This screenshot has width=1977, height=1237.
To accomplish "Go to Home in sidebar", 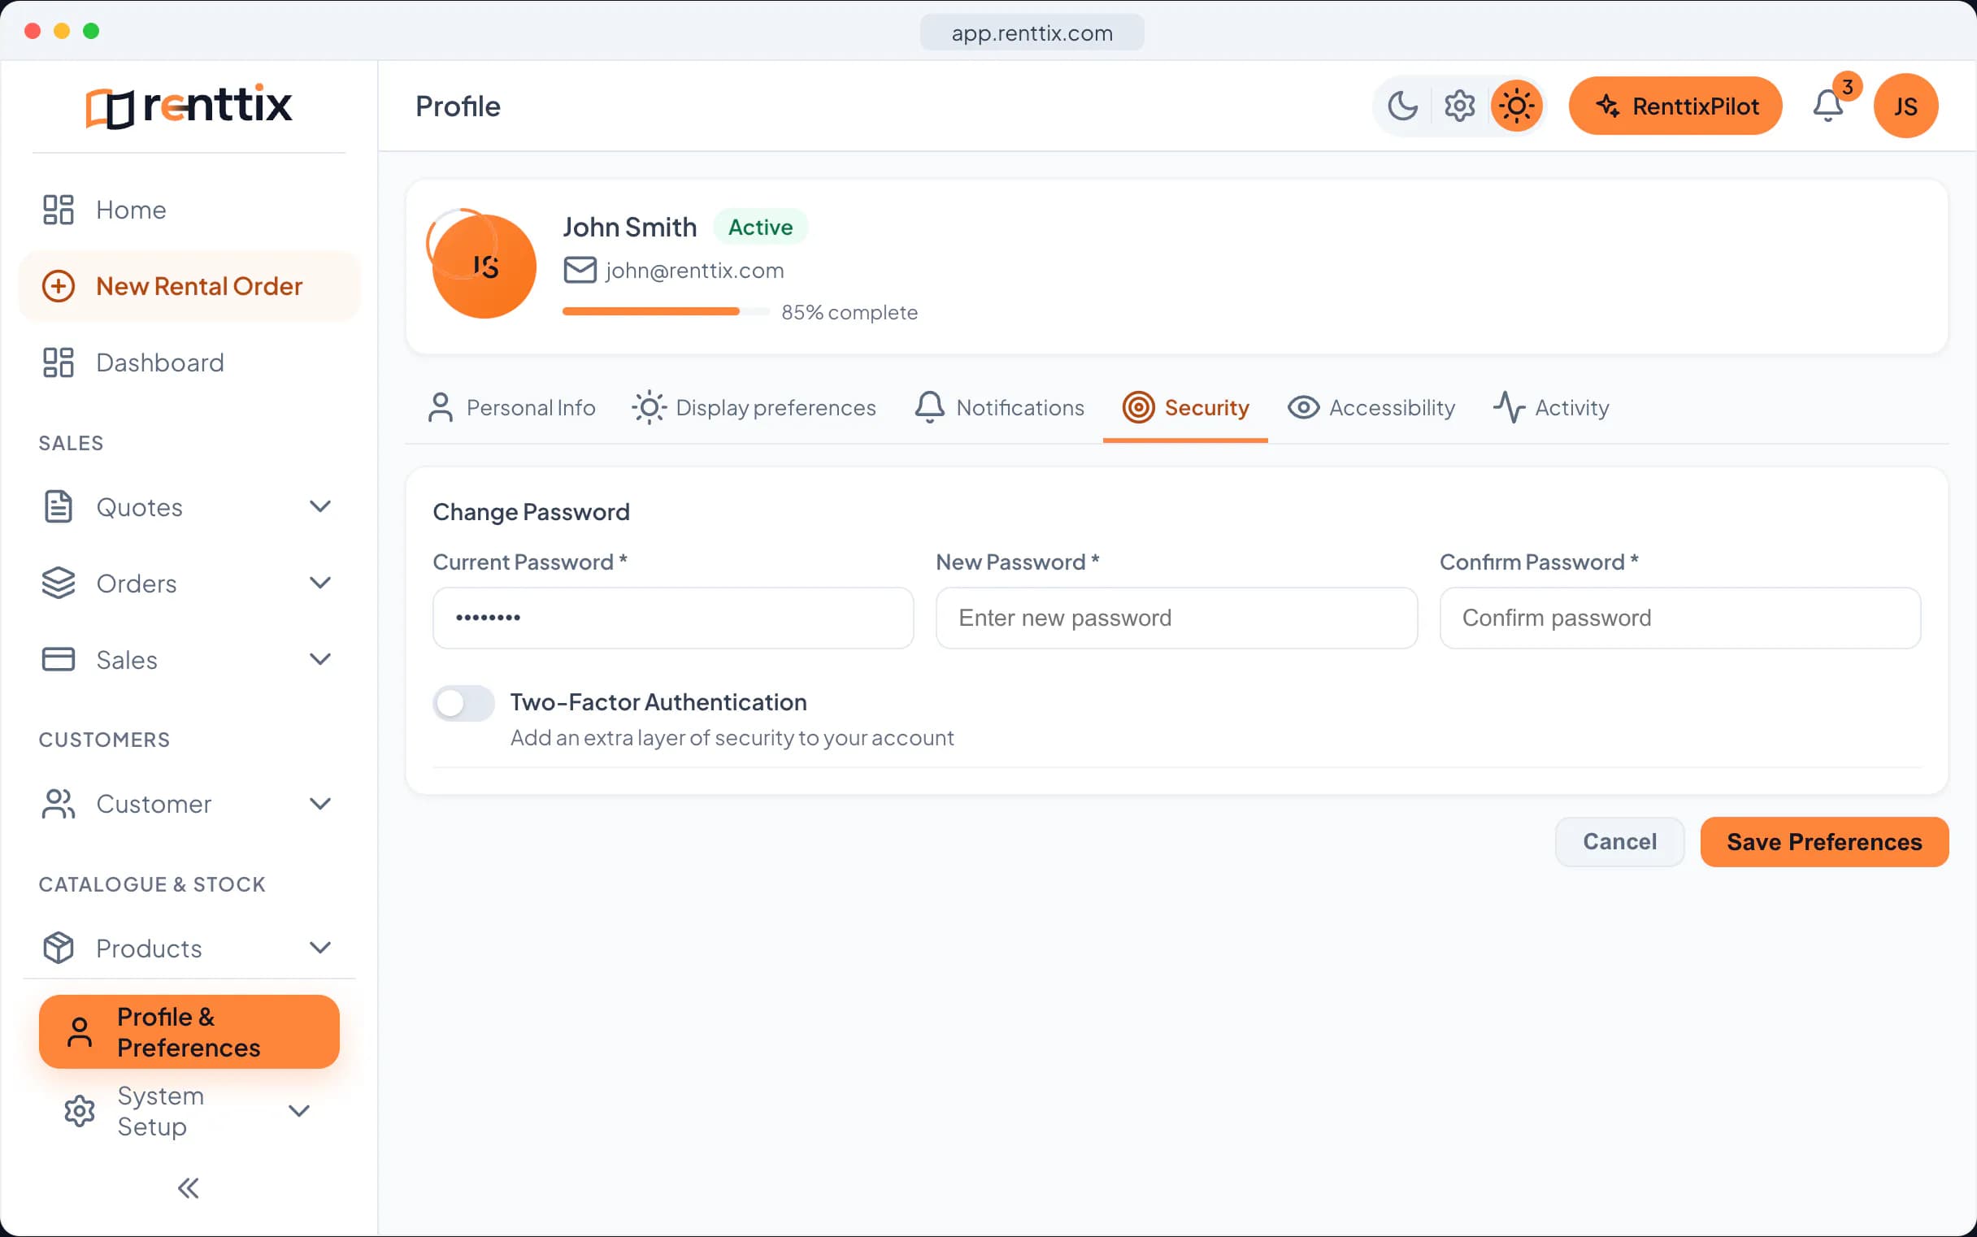I will (189, 210).
